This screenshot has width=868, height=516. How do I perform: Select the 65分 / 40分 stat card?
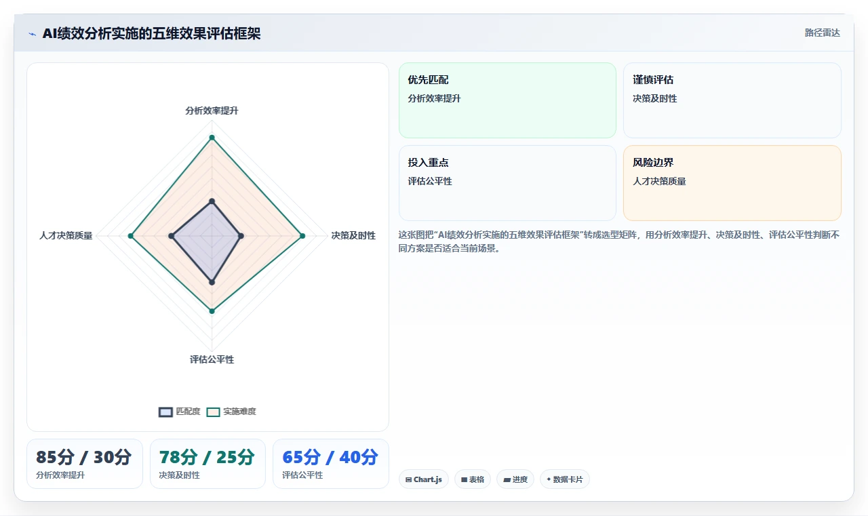tap(331, 464)
